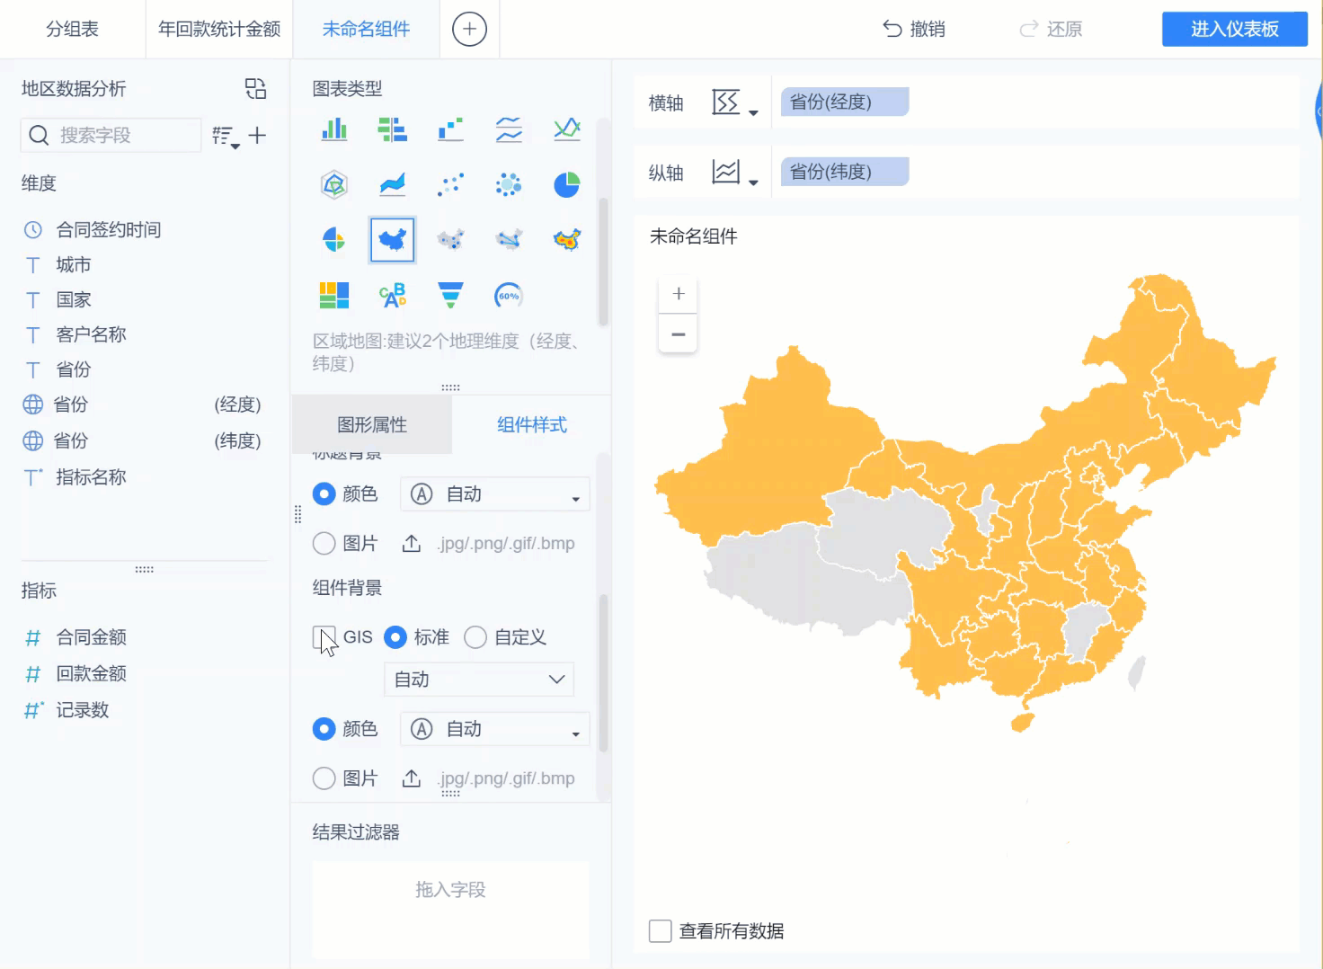Open the 纵轴 axis type dropdown
1323x969 pixels.
[x=734, y=172]
